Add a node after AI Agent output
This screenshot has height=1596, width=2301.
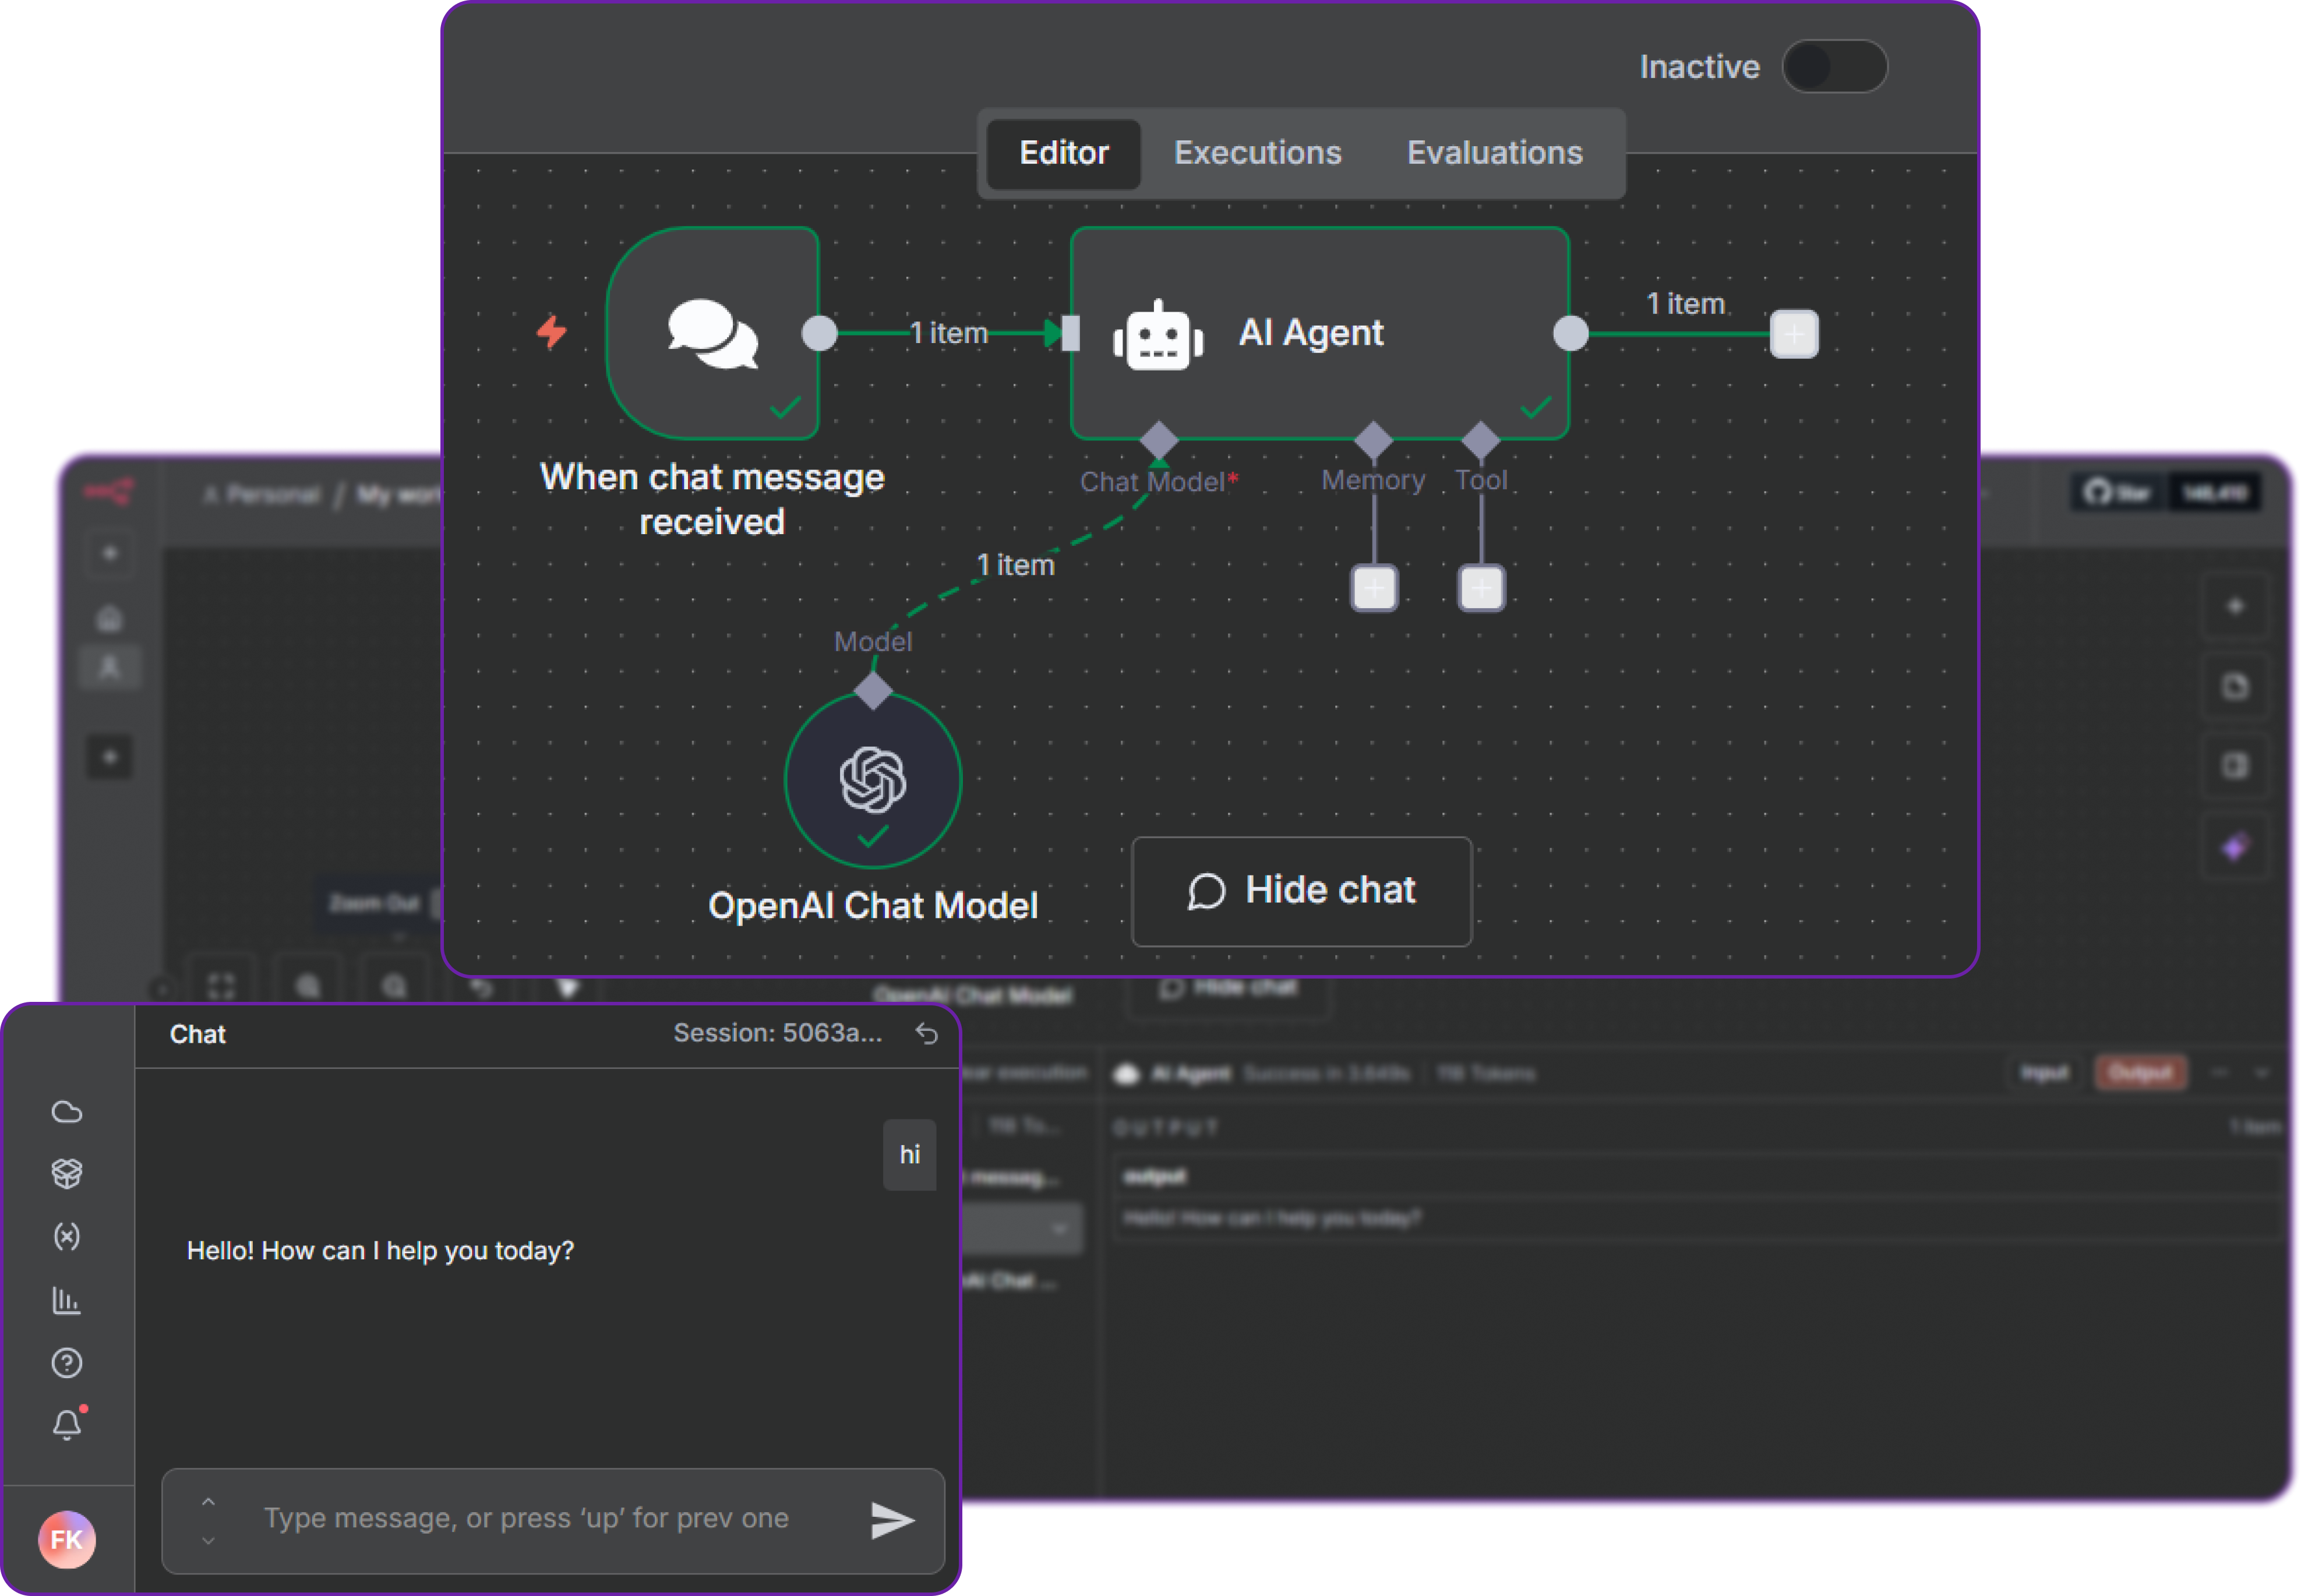coord(1794,334)
